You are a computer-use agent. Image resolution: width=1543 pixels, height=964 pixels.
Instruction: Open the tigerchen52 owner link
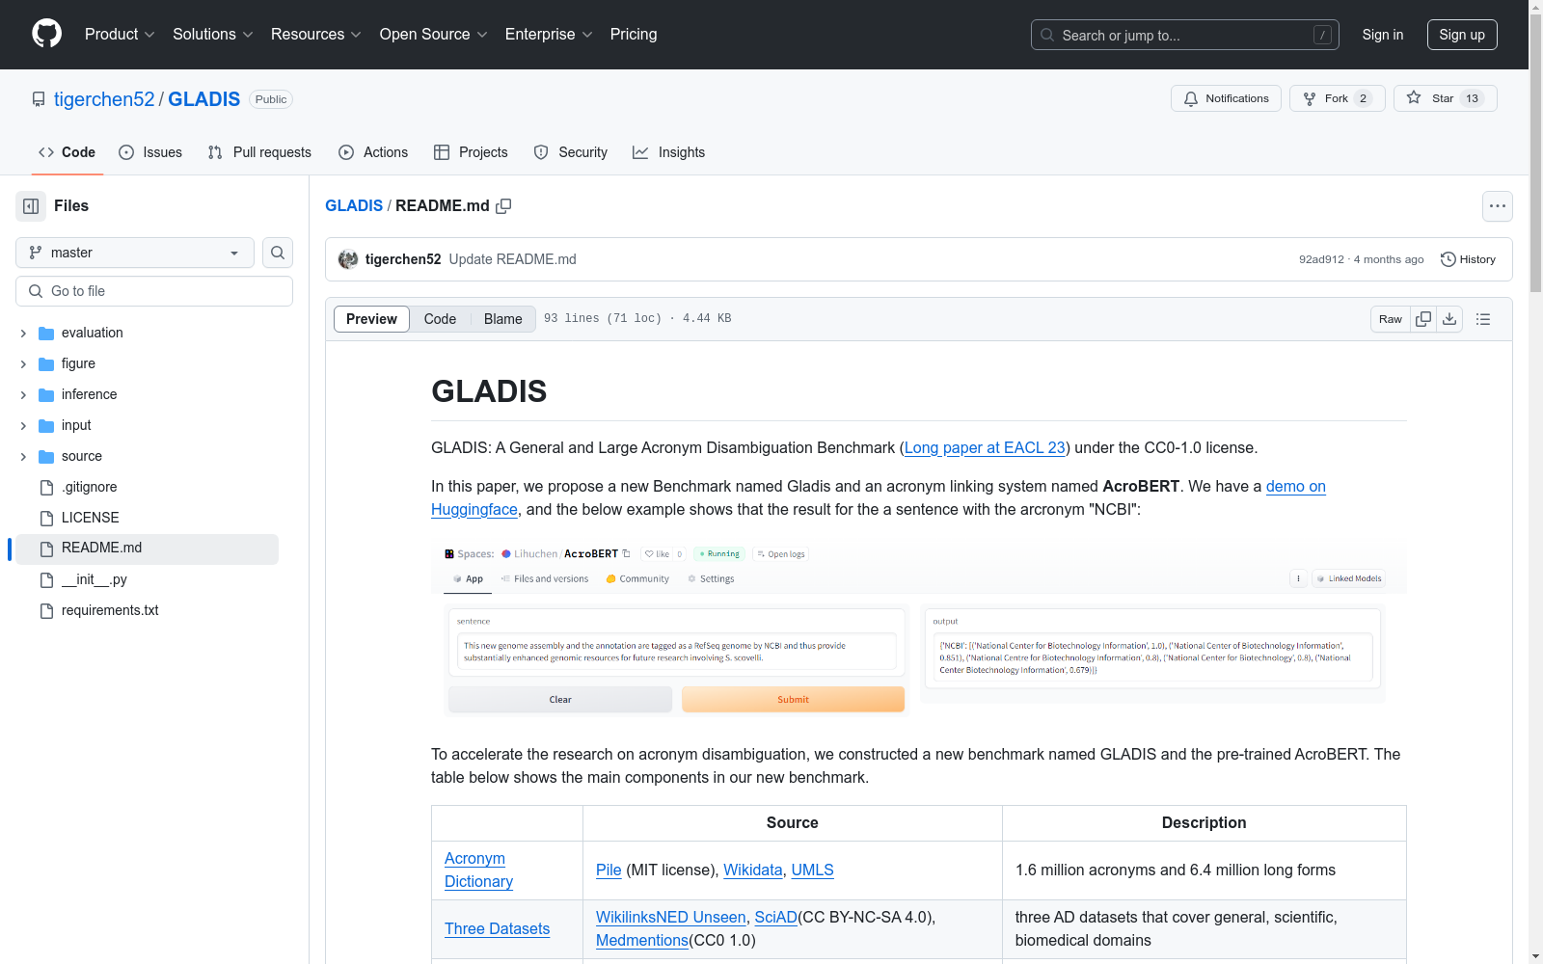[x=104, y=99]
